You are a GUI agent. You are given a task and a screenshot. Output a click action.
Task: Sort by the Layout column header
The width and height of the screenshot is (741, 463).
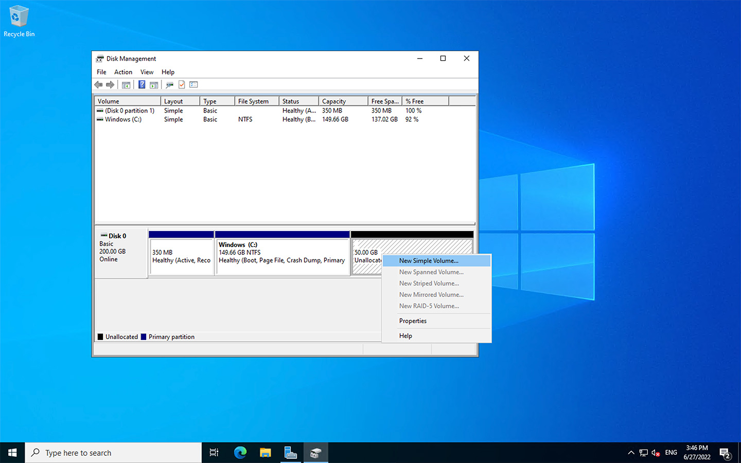pos(180,101)
